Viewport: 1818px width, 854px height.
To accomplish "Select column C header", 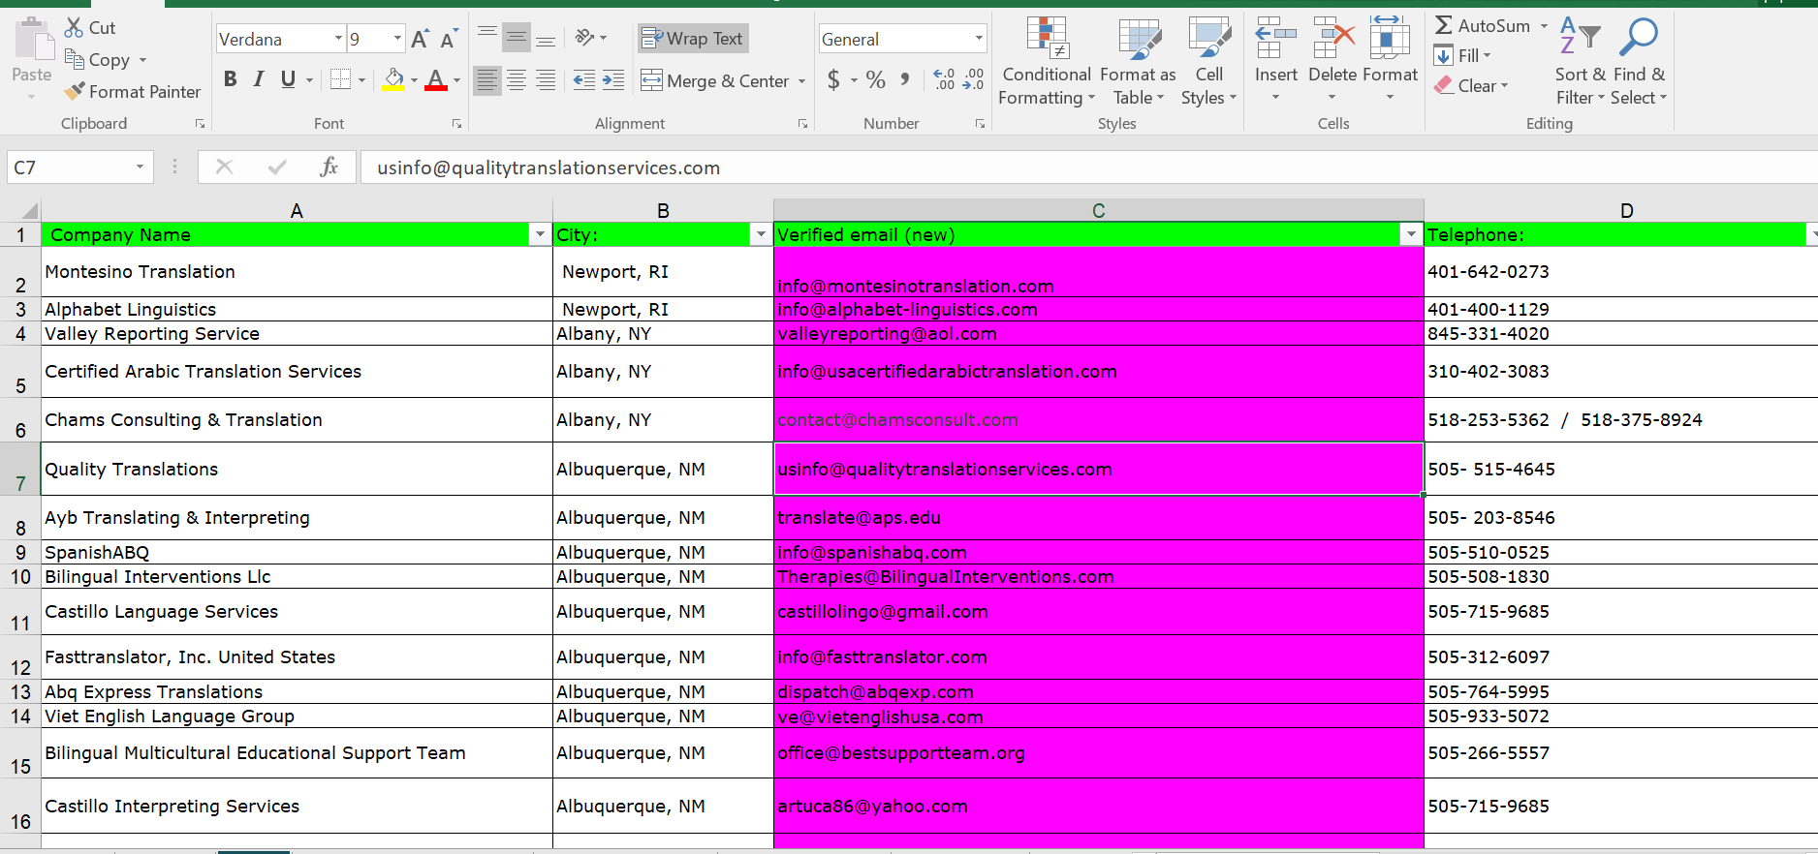I will point(1098,210).
